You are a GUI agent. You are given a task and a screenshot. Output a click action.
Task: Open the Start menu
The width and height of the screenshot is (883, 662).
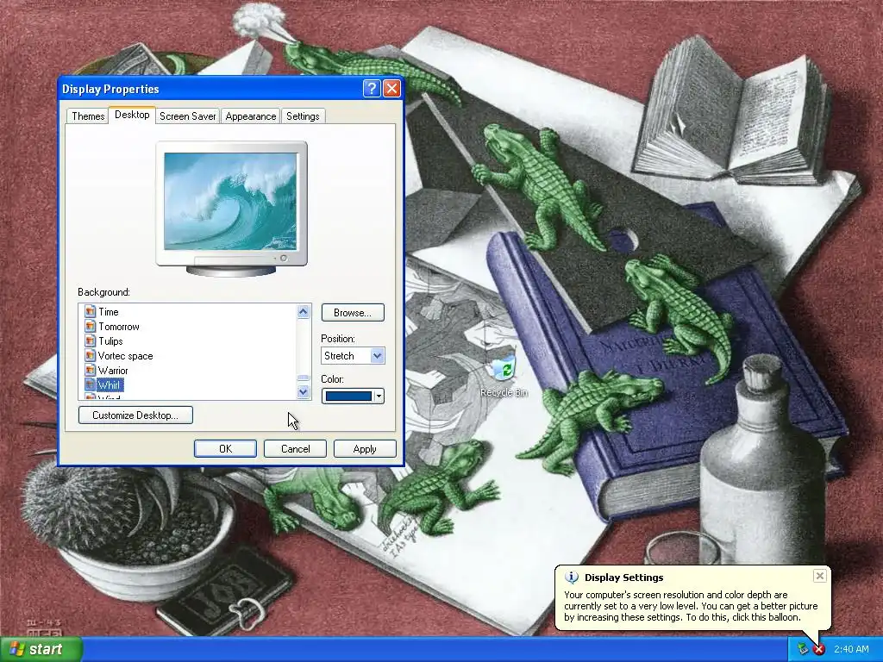pyautogui.click(x=41, y=649)
